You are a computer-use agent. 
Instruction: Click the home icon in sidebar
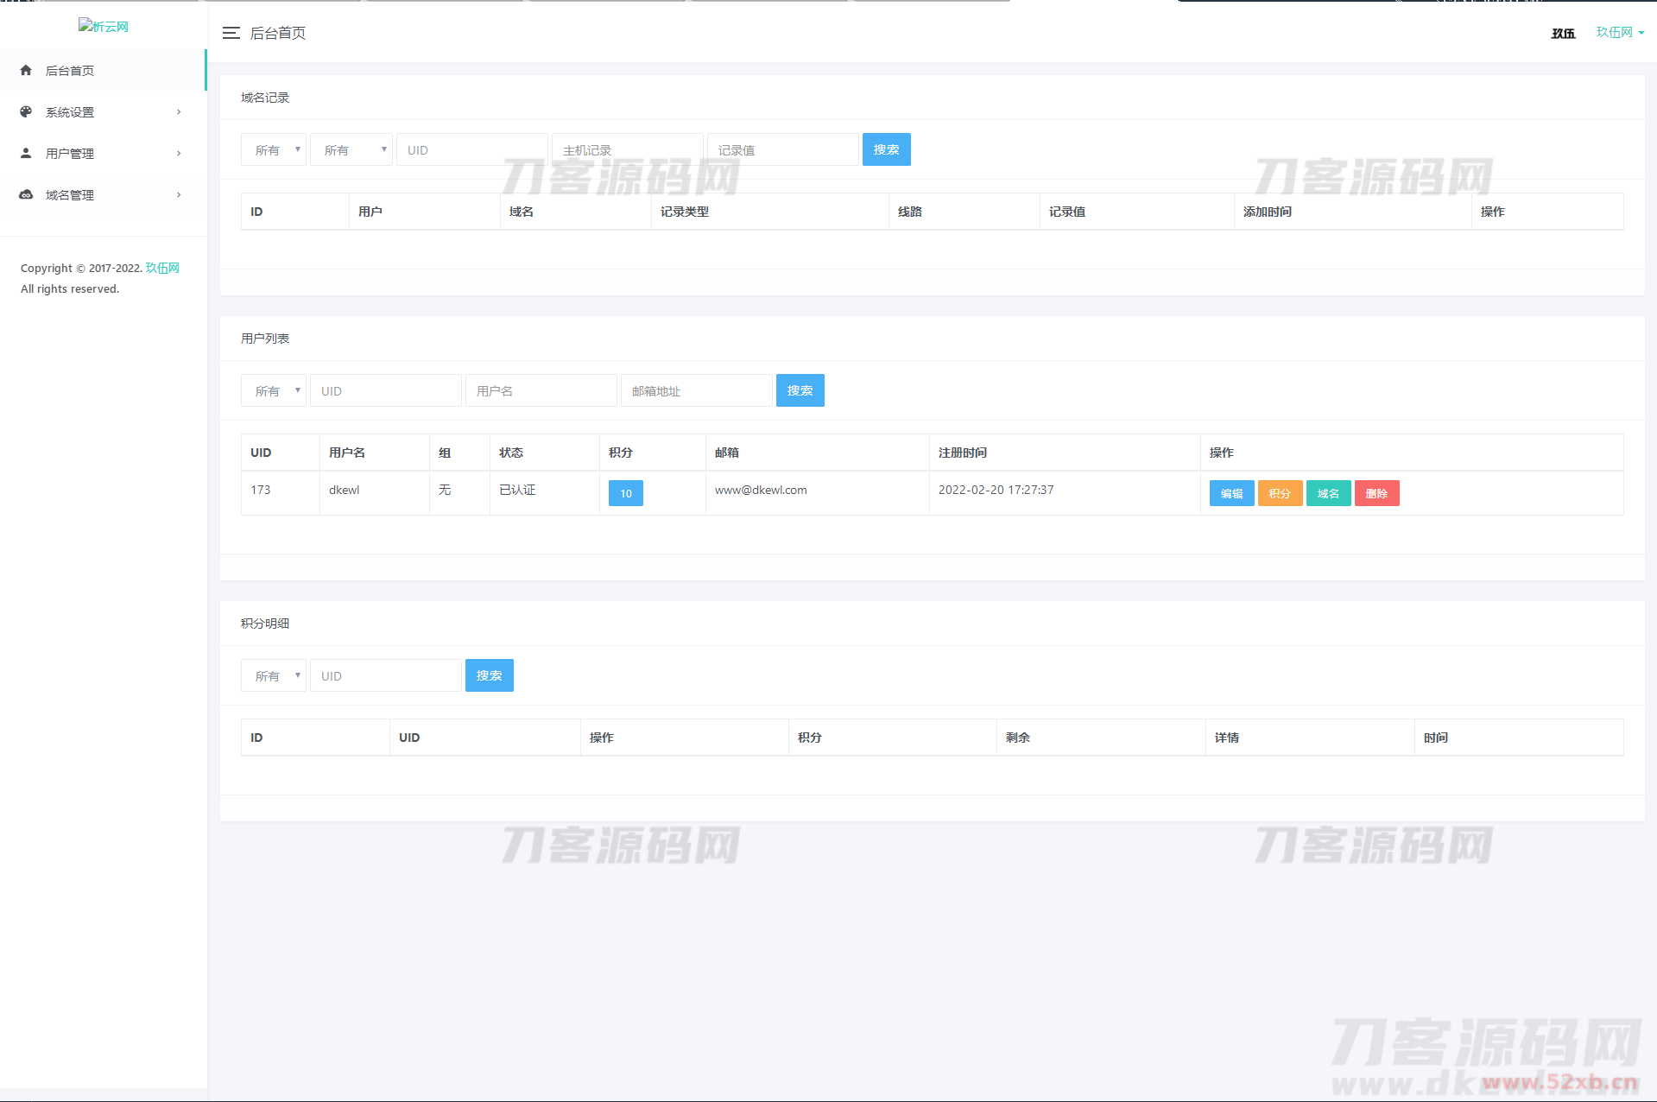point(26,71)
